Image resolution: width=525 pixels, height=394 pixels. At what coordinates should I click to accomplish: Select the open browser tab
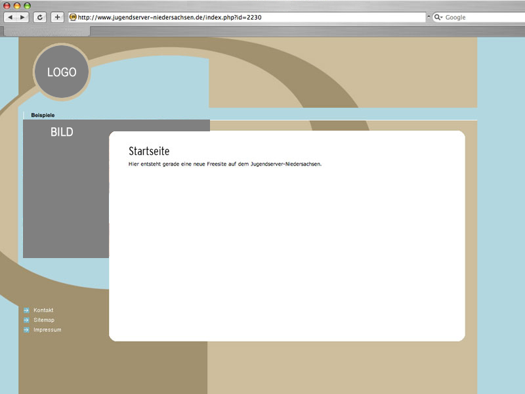46,32
